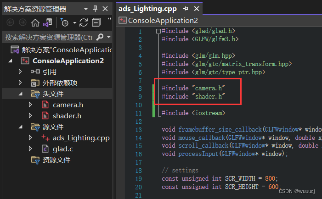This screenshot has width=322, height=199.
Task: Click on <iostream> include on line 11
Action: coord(209,113)
